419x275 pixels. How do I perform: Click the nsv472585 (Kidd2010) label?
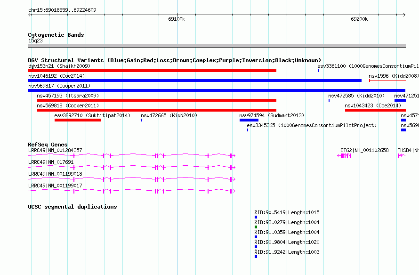(356, 96)
